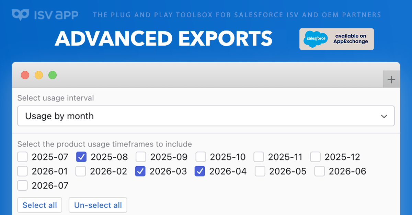
Task: Tick the 2026-07 checkbox
Action: 23,186
